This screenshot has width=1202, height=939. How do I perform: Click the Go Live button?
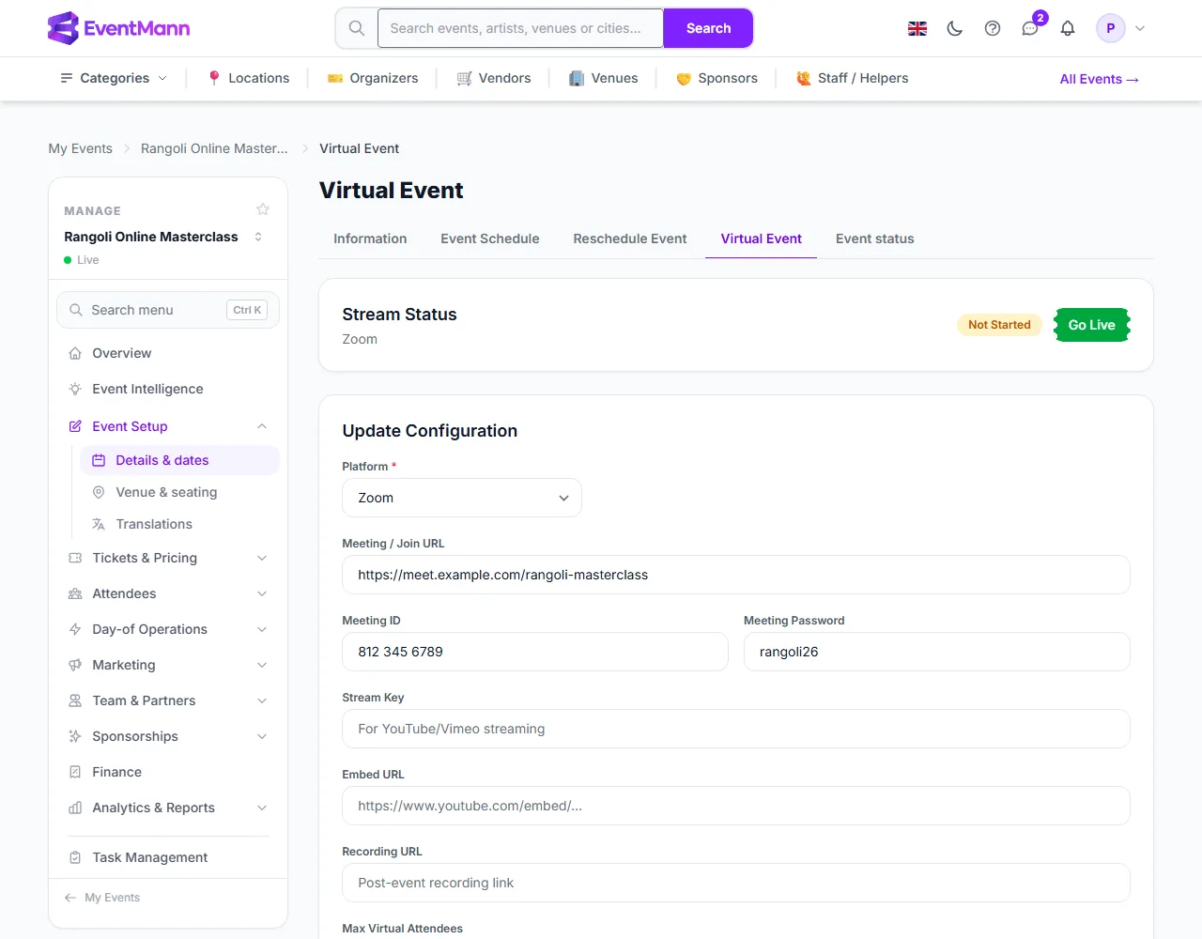pyautogui.click(x=1092, y=325)
